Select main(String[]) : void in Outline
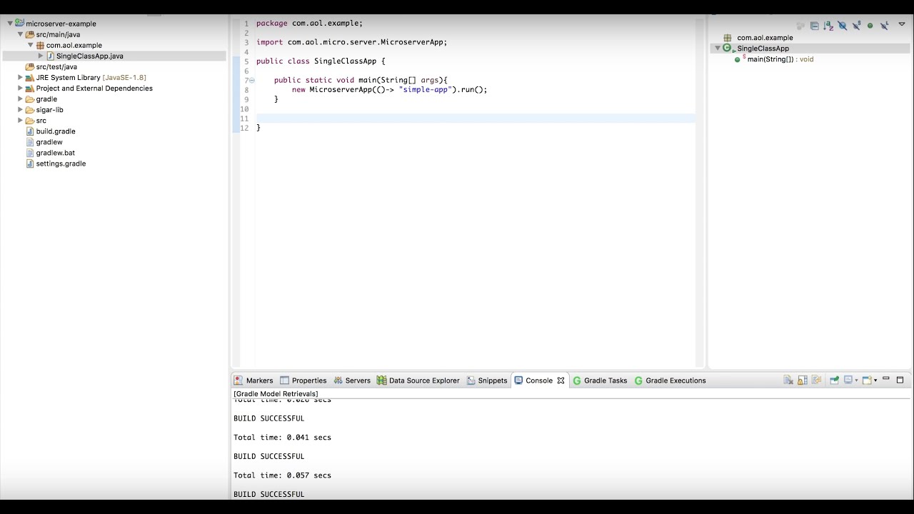914x514 pixels. click(780, 59)
